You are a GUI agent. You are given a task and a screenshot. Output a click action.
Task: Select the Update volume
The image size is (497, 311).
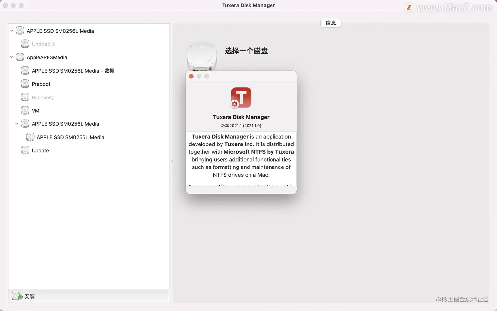tap(40, 150)
